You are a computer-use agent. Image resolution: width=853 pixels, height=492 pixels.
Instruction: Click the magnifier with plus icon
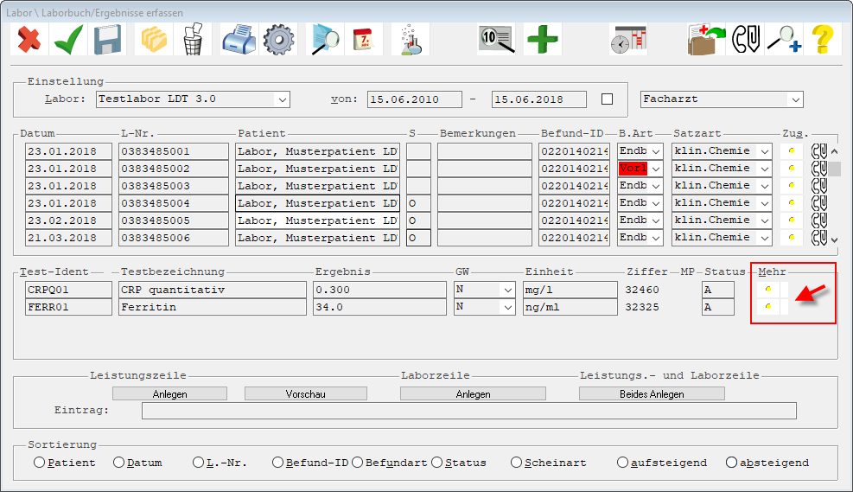click(784, 39)
